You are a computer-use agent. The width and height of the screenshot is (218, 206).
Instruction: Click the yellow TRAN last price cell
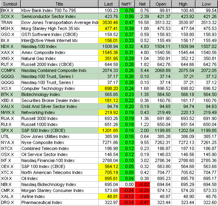click(x=109, y=22)
